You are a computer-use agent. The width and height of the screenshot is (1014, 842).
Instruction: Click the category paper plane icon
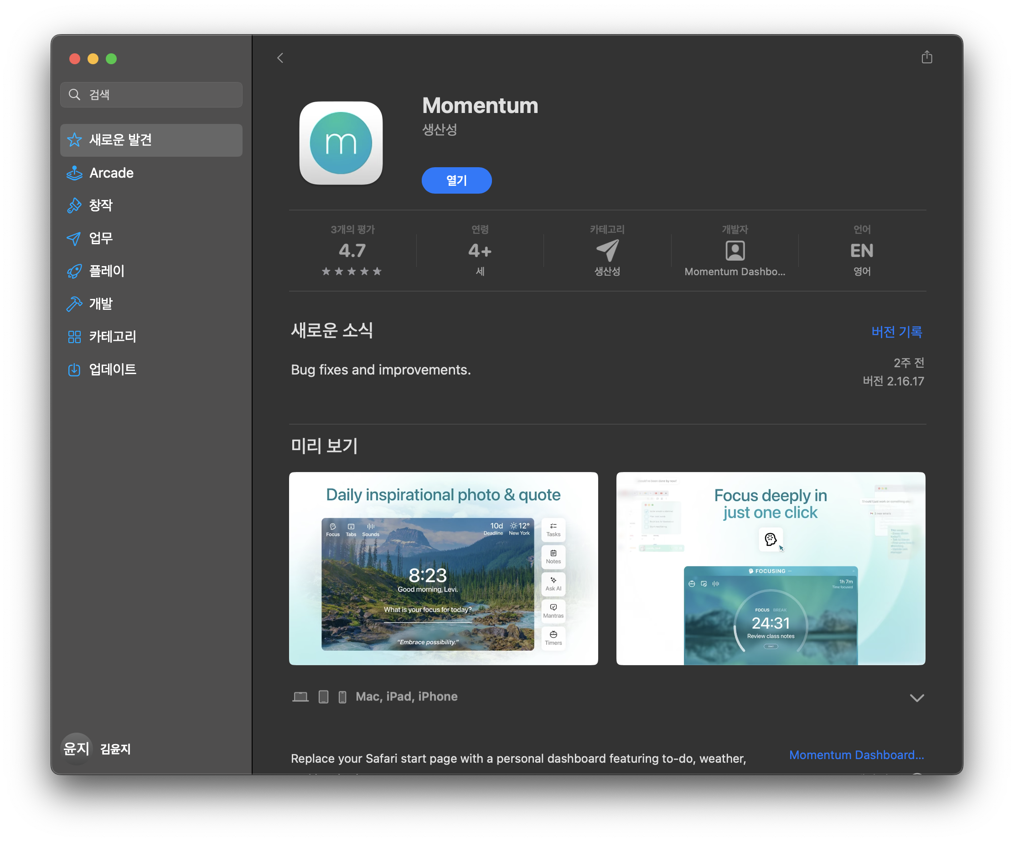coord(607,251)
